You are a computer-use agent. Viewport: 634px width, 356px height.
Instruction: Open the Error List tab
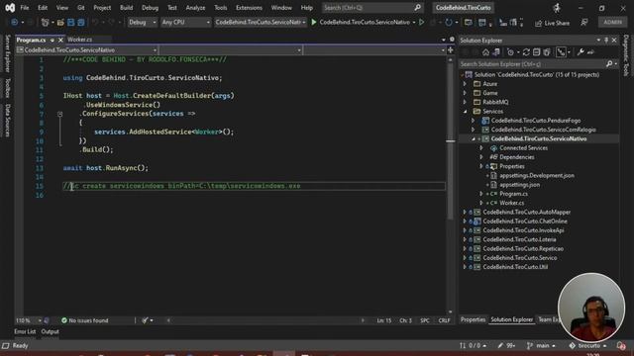[x=25, y=332]
